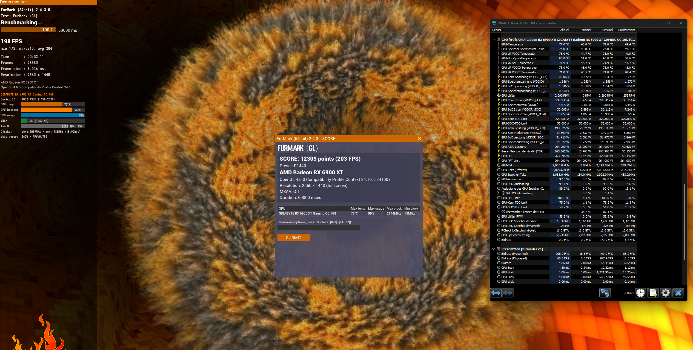Screen dimensions: 693x350
Task: Open HWiNFO sensor settings gear
Action: tap(666, 293)
